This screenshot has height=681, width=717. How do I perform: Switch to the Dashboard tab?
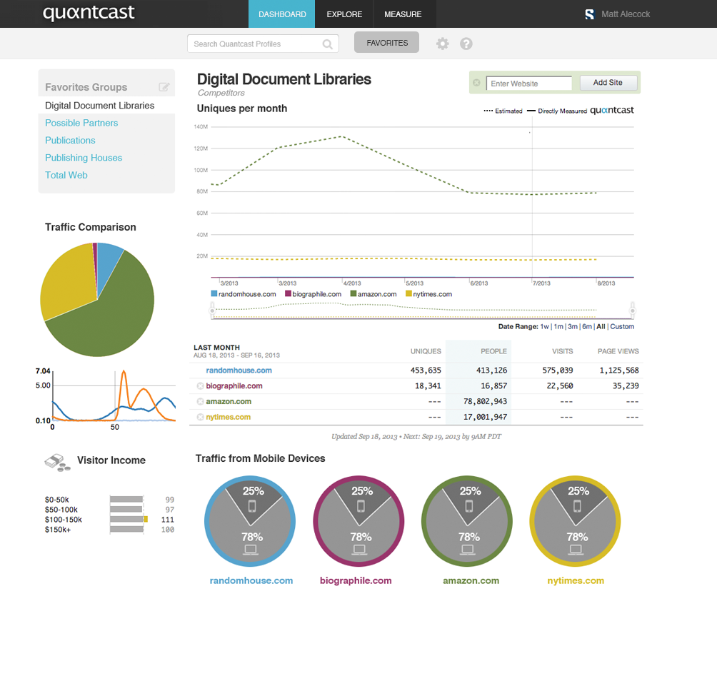(281, 14)
